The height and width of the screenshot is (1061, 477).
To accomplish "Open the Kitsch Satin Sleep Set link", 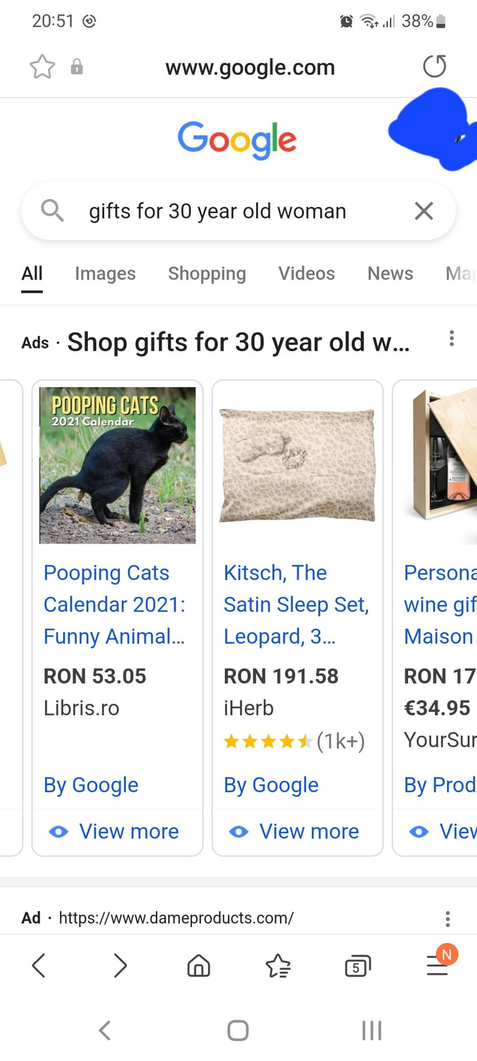I will pyautogui.click(x=296, y=604).
